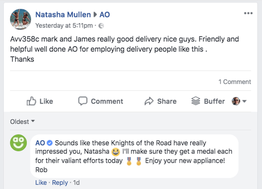Click the globe privacy icon near timestamp
Screen dimensions: 262x189
click(x=101, y=26)
